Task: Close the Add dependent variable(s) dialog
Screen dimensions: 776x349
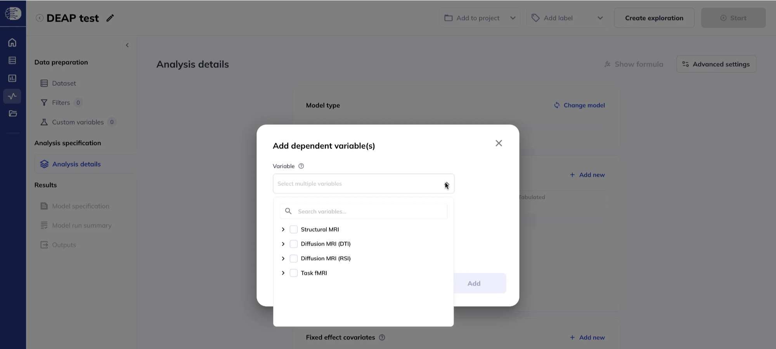Action: click(x=499, y=143)
